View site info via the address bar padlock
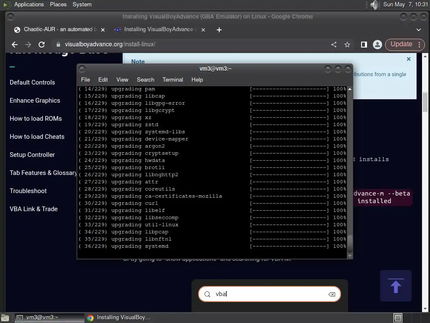 point(58,45)
